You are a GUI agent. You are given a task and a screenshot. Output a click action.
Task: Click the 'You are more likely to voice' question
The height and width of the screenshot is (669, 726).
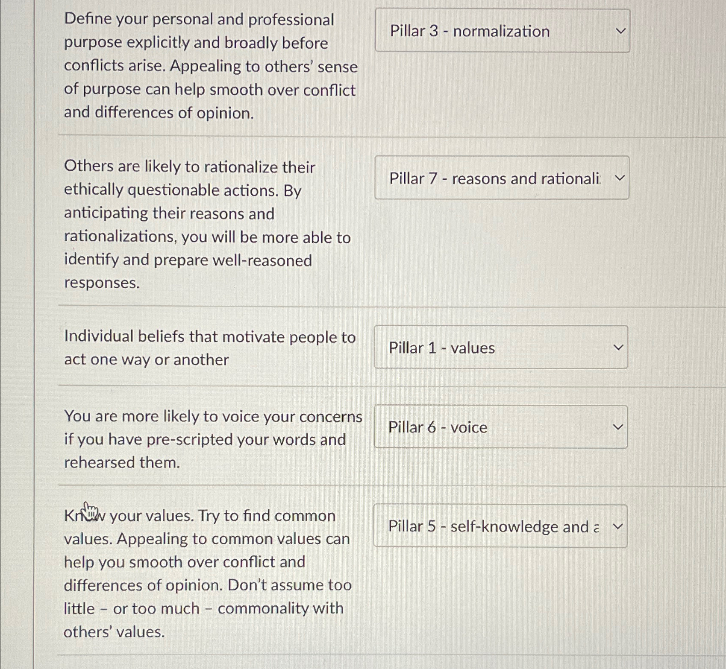click(x=214, y=439)
